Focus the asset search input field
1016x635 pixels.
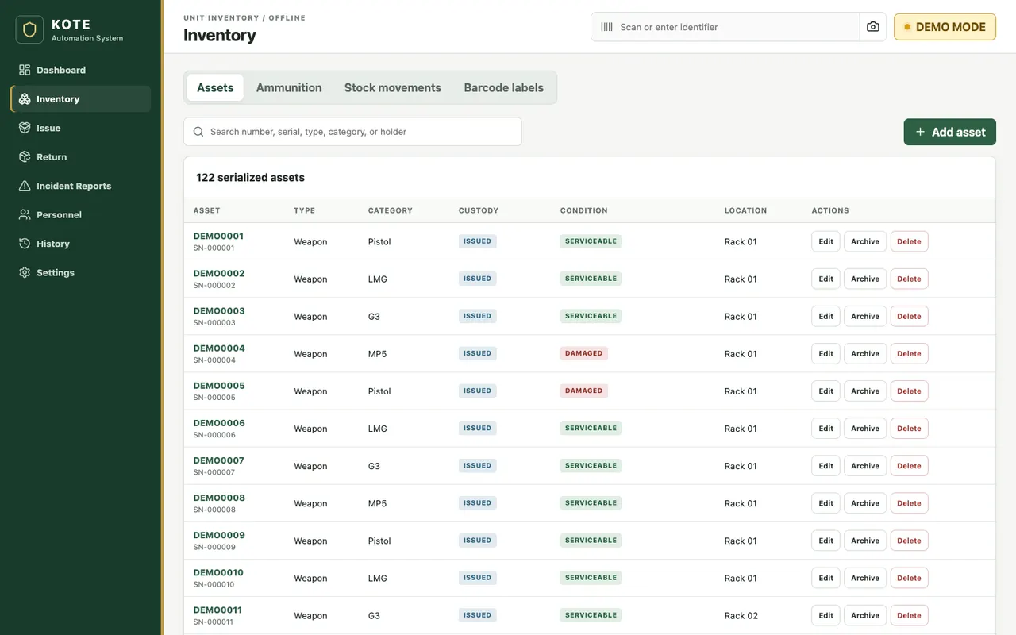(352, 132)
